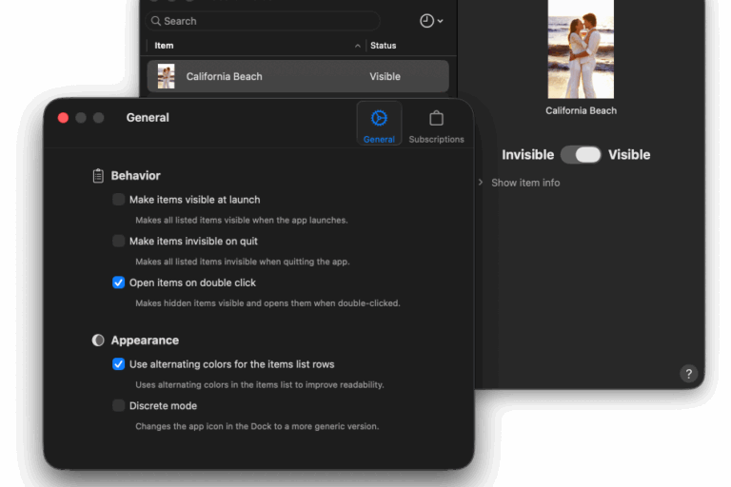Close the General preferences window
731x487 pixels.
(x=63, y=118)
